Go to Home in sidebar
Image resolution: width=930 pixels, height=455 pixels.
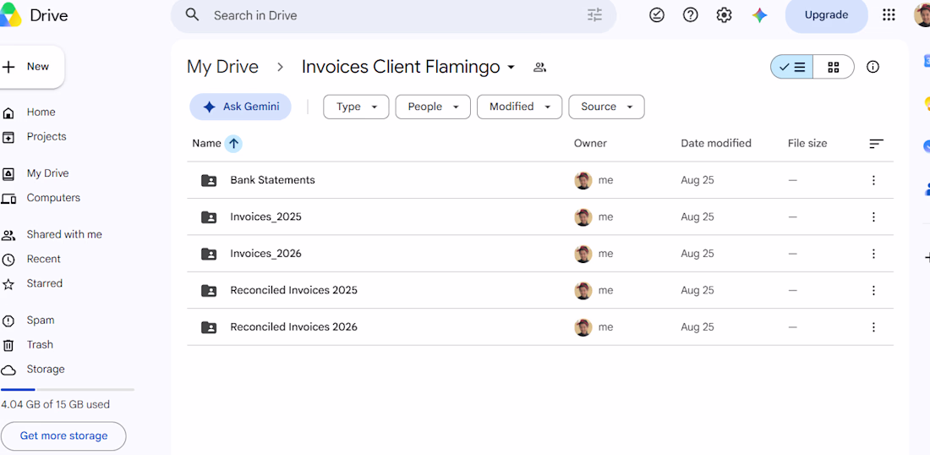point(41,112)
